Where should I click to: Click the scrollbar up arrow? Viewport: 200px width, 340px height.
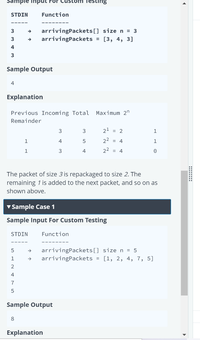pyautogui.click(x=184, y=3)
